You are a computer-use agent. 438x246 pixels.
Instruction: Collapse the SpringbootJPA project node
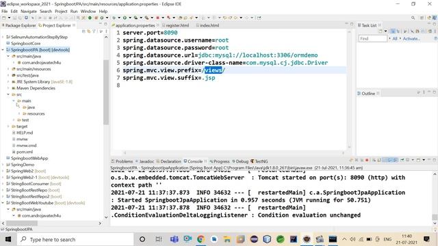tap(3, 50)
